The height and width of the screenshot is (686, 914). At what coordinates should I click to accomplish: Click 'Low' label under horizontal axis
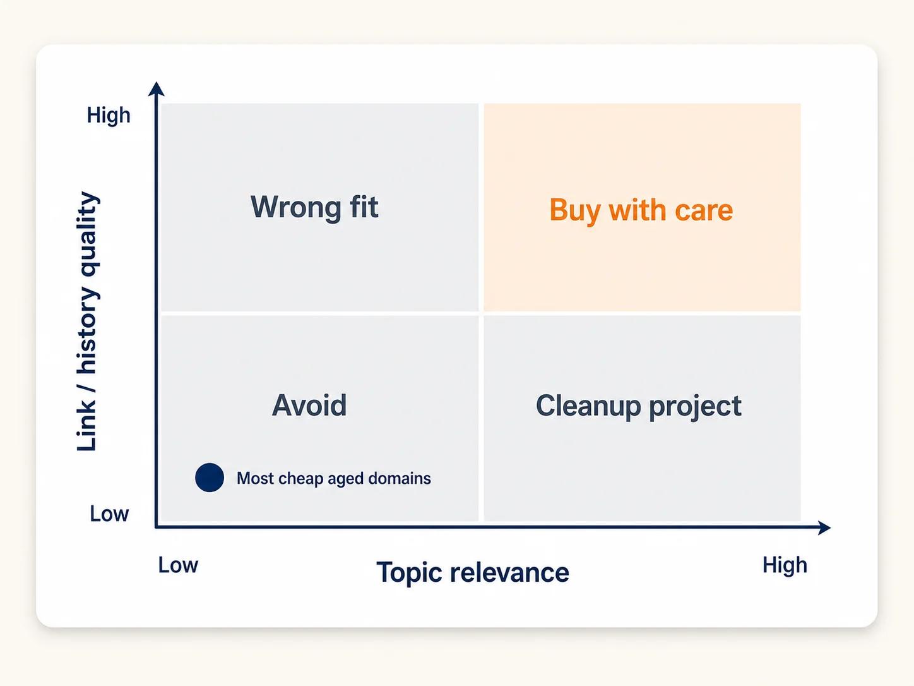pos(178,565)
